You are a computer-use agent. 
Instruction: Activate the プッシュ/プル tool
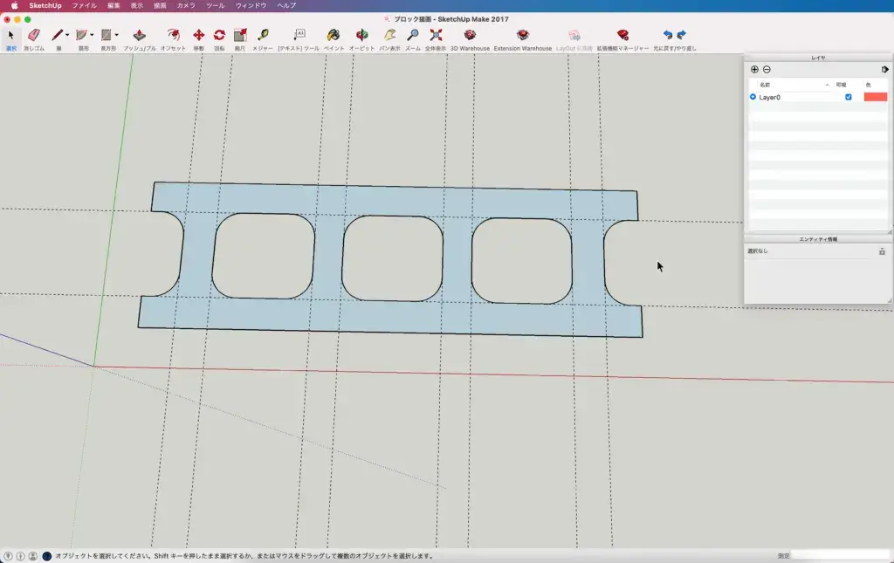pyautogui.click(x=139, y=35)
